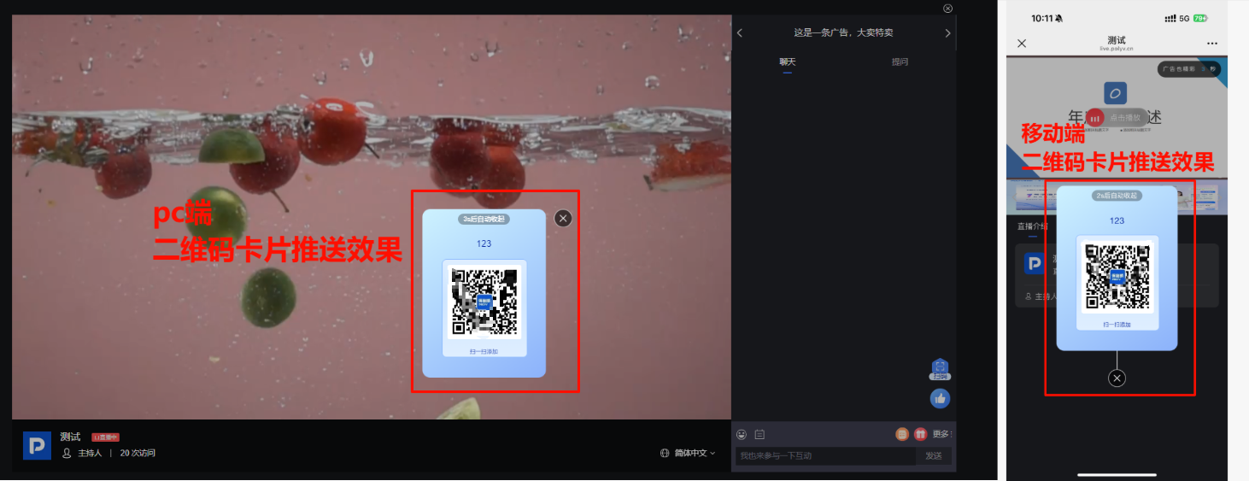The height and width of the screenshot is (481, 1249).
Task: Click 扫一扫添加 text on PC card
Action: point(484,351)
